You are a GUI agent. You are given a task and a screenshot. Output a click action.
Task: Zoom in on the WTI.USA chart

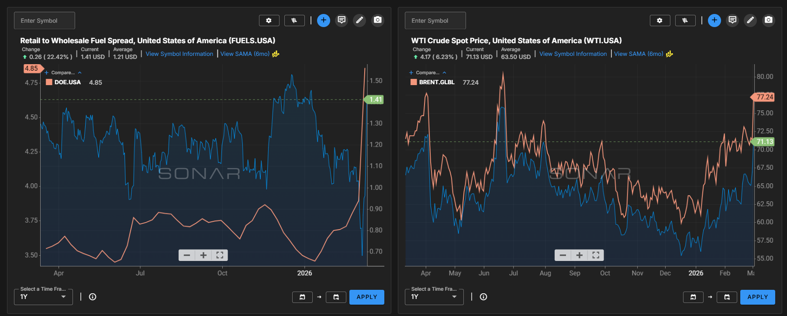point(580,255)
